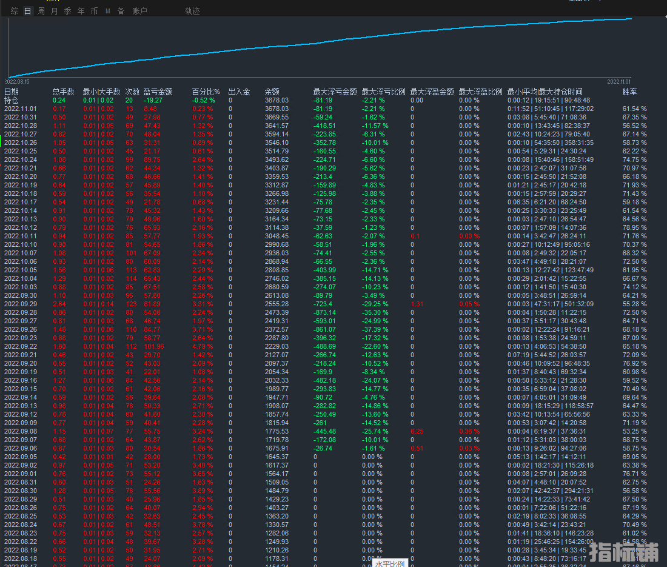Click the 最大浮亏金额 column header
The width and height of the screenshot is (667, 567).
[x=335, y=92]
